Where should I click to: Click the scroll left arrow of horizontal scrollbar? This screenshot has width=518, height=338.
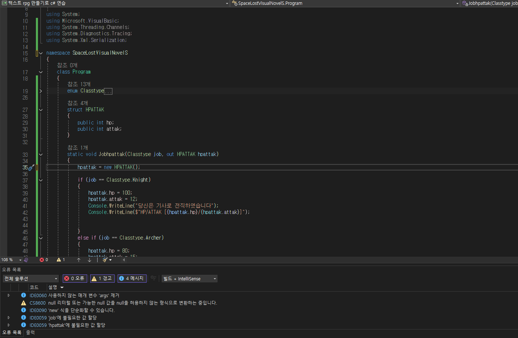click(124, 260)
